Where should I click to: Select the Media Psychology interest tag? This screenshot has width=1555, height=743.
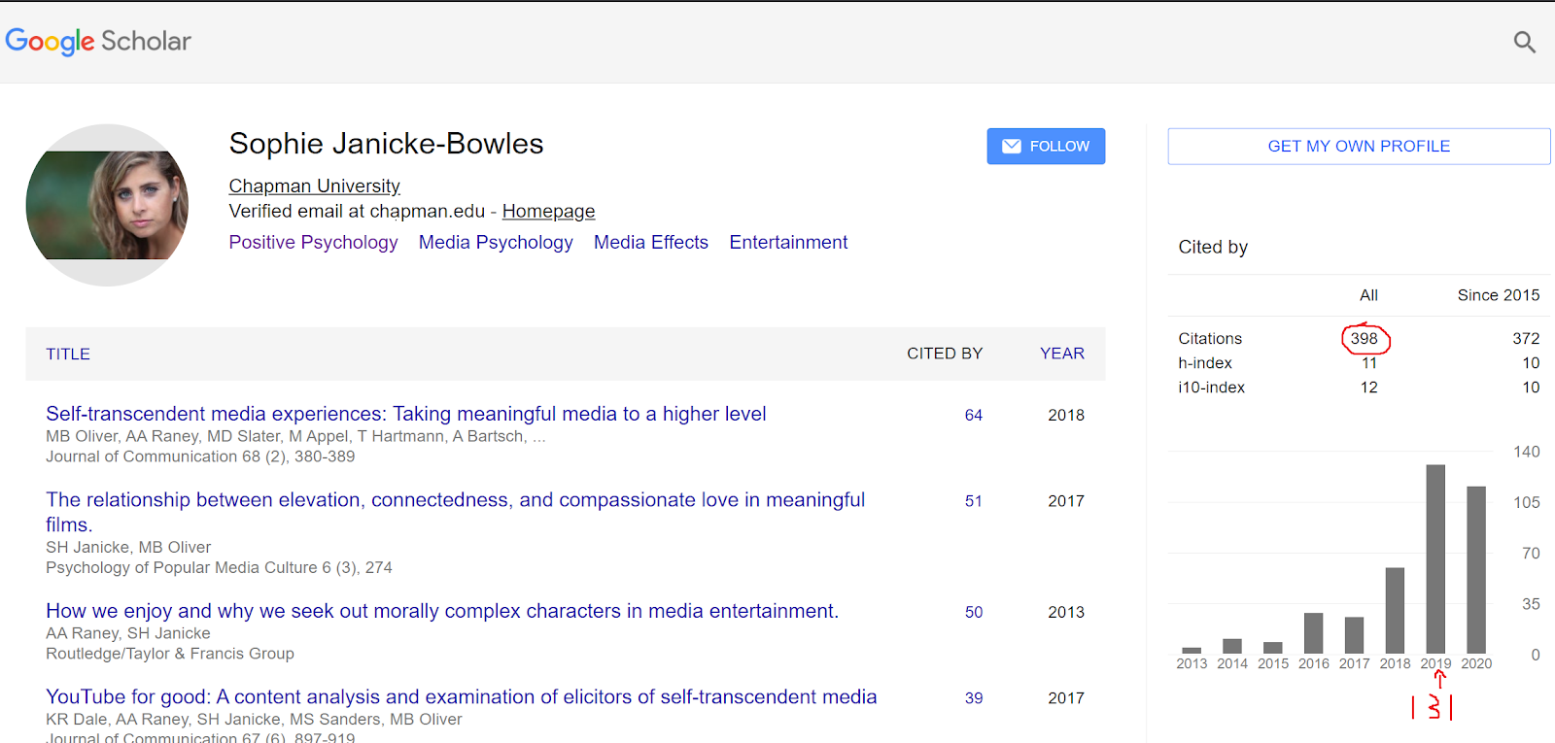(496, 243)
